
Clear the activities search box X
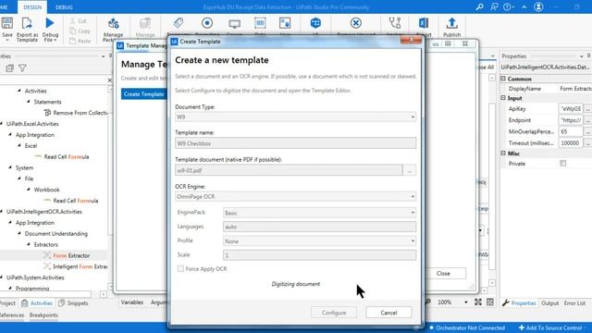(110, 80)
